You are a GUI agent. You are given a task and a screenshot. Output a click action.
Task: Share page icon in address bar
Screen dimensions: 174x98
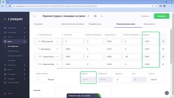pos(152,6)
